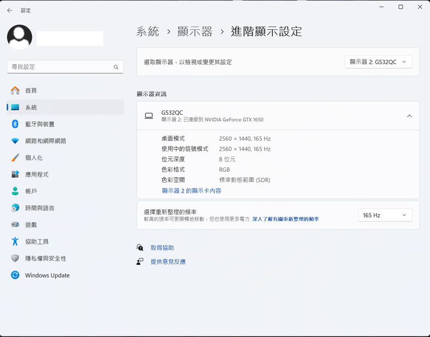Click the 協助工具 accessibility icon
Image resolution: width=430 pixels, height=337 pixels.
coord(15,241)
